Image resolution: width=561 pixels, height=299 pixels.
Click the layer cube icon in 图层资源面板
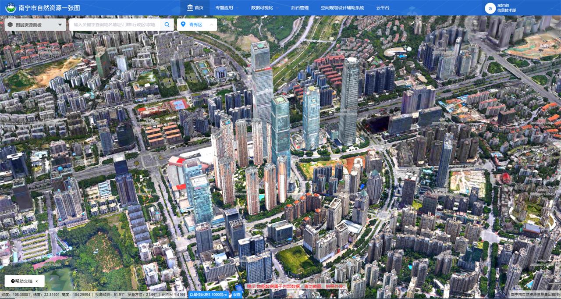coord(10,25)
